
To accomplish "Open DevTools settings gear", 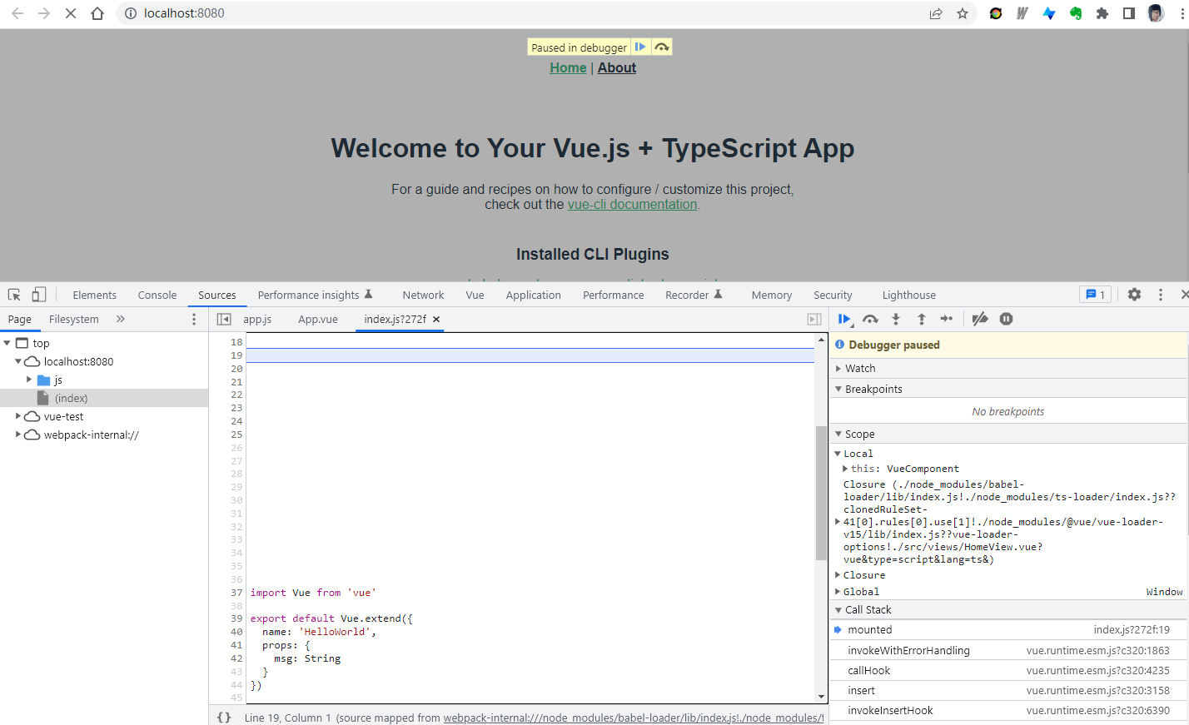I will tap(1134, 295).
